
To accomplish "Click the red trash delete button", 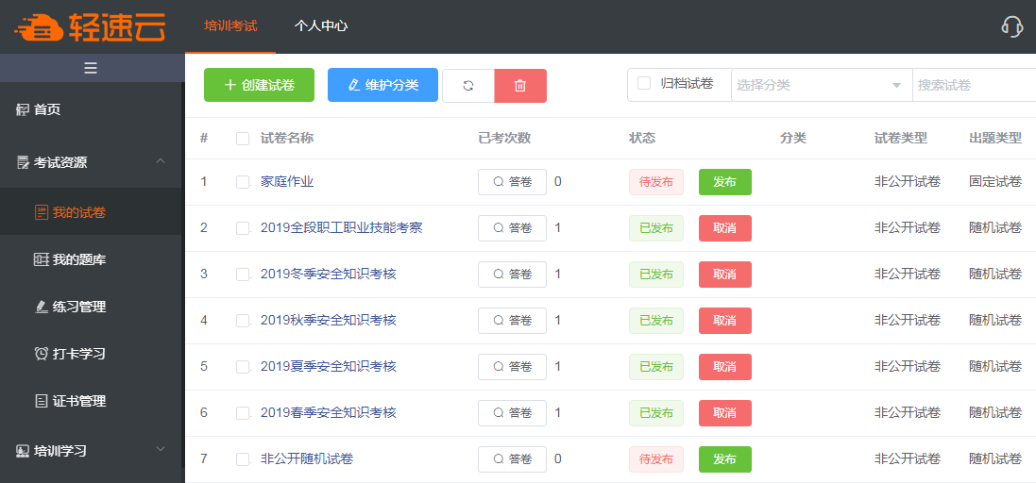I will pyautogui.click(x=520, y=86).
